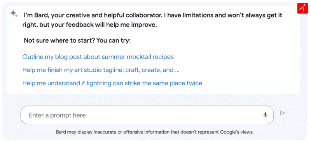
Task: Click the Bard sparkle icon
Action: [14, 14]
